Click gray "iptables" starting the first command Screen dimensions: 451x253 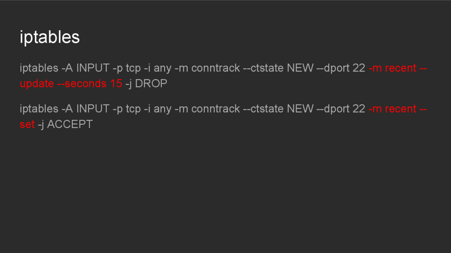click(x=39, y=68)
